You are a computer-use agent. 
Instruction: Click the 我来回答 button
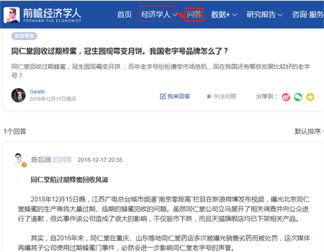(x=175, y=97)
